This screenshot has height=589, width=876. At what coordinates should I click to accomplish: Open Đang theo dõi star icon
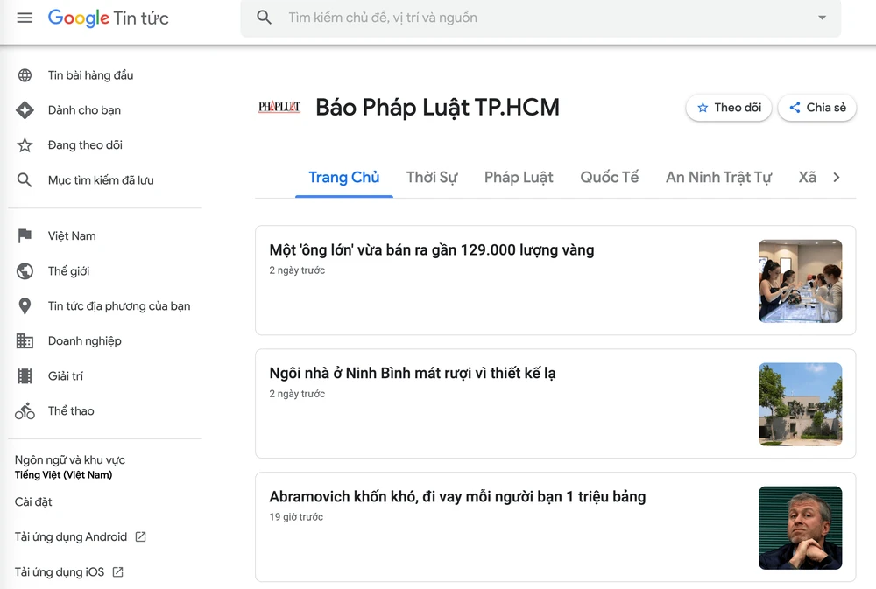(x=25, y=145)
